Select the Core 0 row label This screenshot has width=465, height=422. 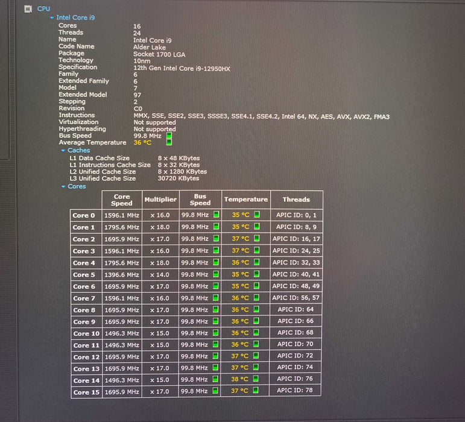(x=84, y=215)
